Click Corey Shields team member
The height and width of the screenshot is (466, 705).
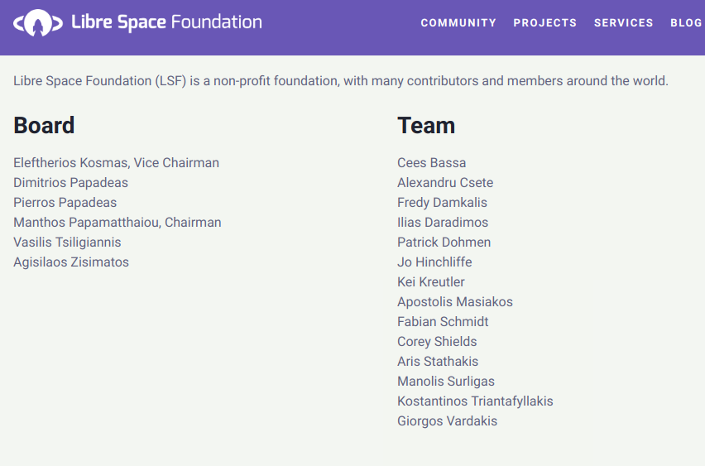coord(437,342)
